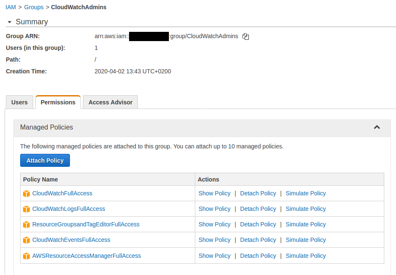Copy the Group ARN to clipboard
This screenshot has width=396, height=275.
[246, 36]
